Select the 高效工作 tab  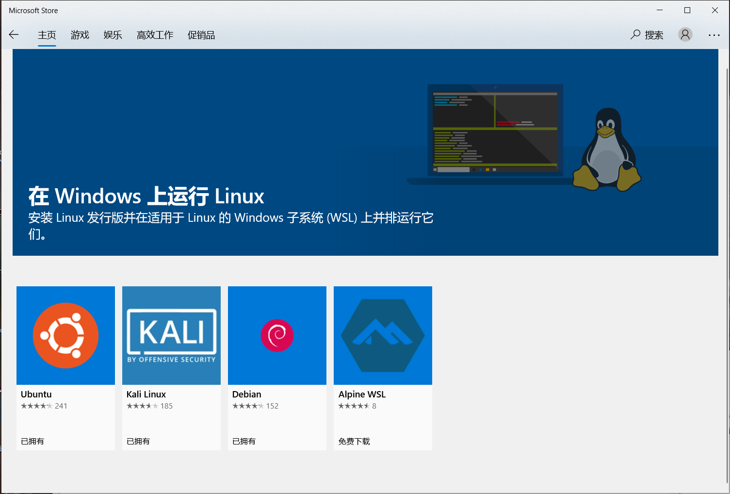pyautogui.click(x=155, y=35)
